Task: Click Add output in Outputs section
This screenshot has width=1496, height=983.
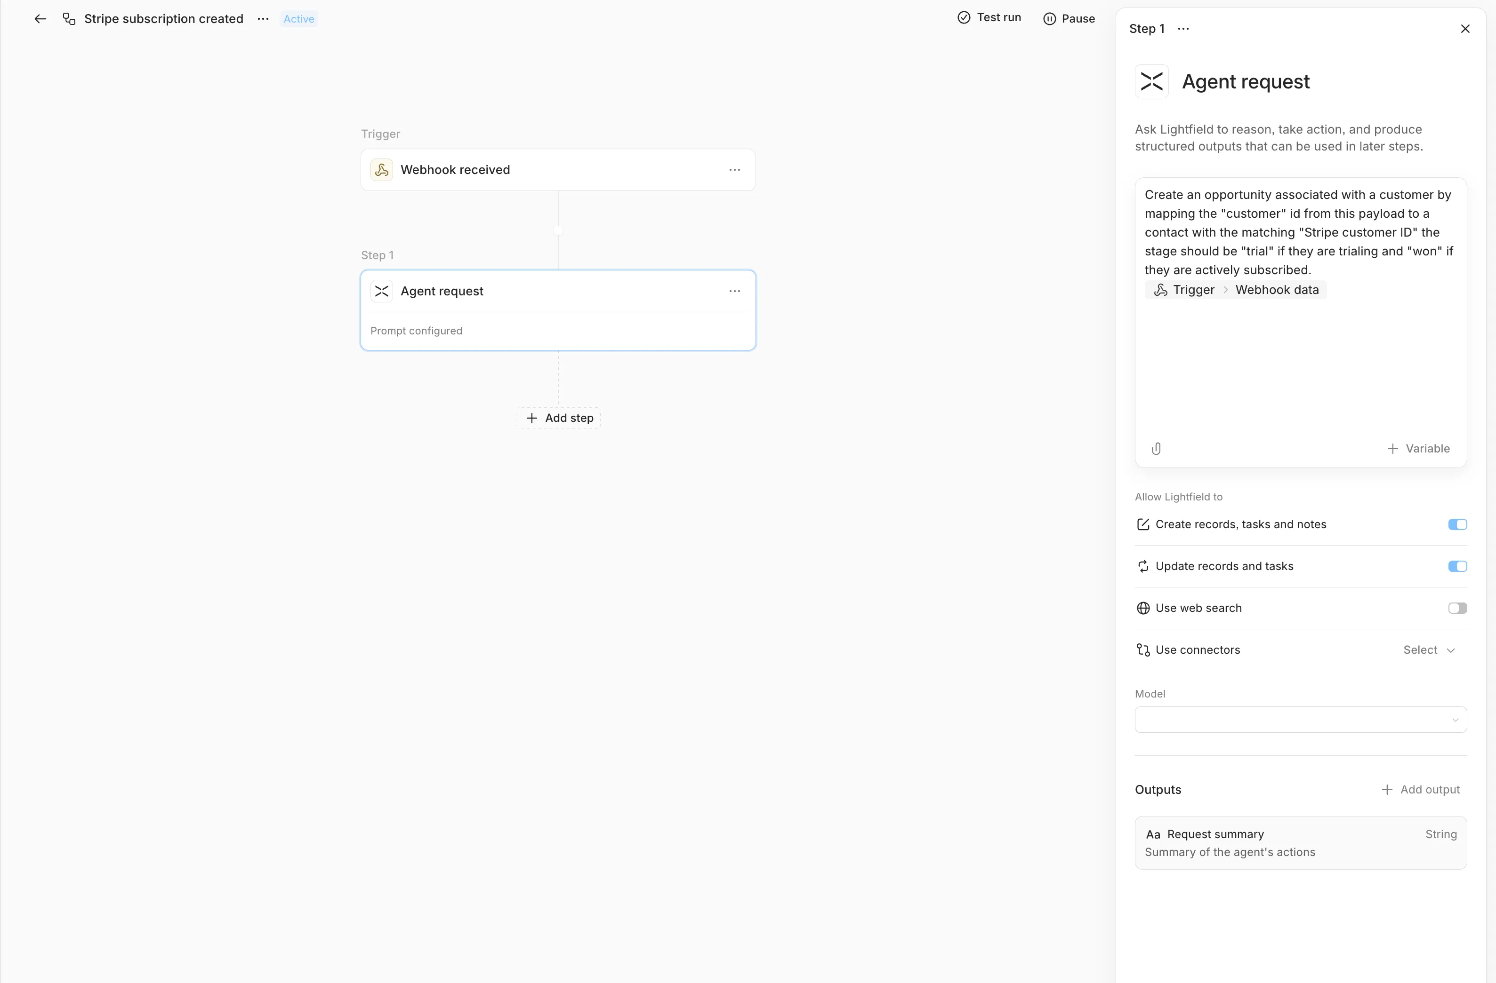Action: point(1420,790)
